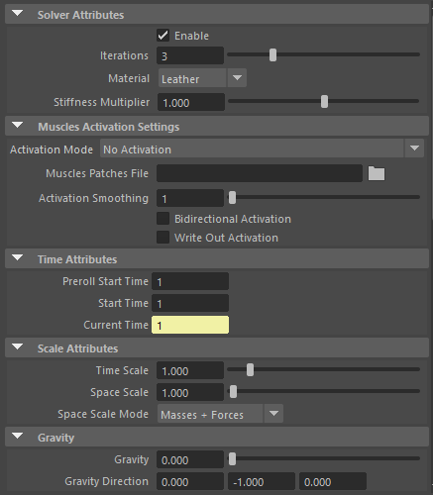Viewport: 433px width, 495px height.
Task: Adjust the Time Scale slider handle
Action: tap(250, 370)
